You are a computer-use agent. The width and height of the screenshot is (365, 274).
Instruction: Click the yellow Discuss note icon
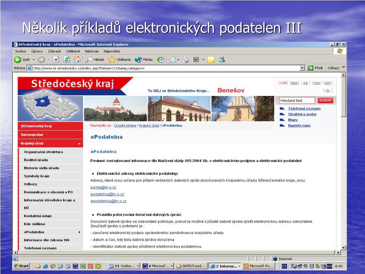pos(210,60)
